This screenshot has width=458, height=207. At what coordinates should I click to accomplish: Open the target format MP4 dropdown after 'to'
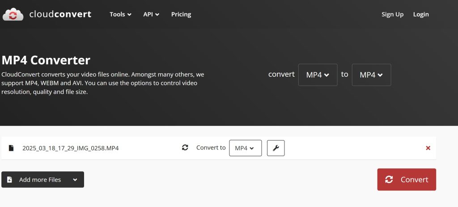(x=371, y=75)
